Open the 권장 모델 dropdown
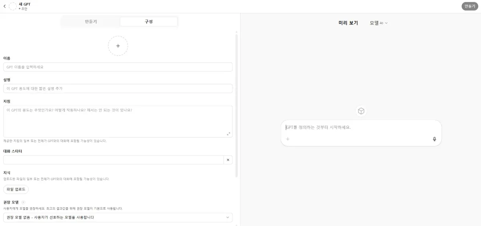481x226 pixels. coord(118,218)
